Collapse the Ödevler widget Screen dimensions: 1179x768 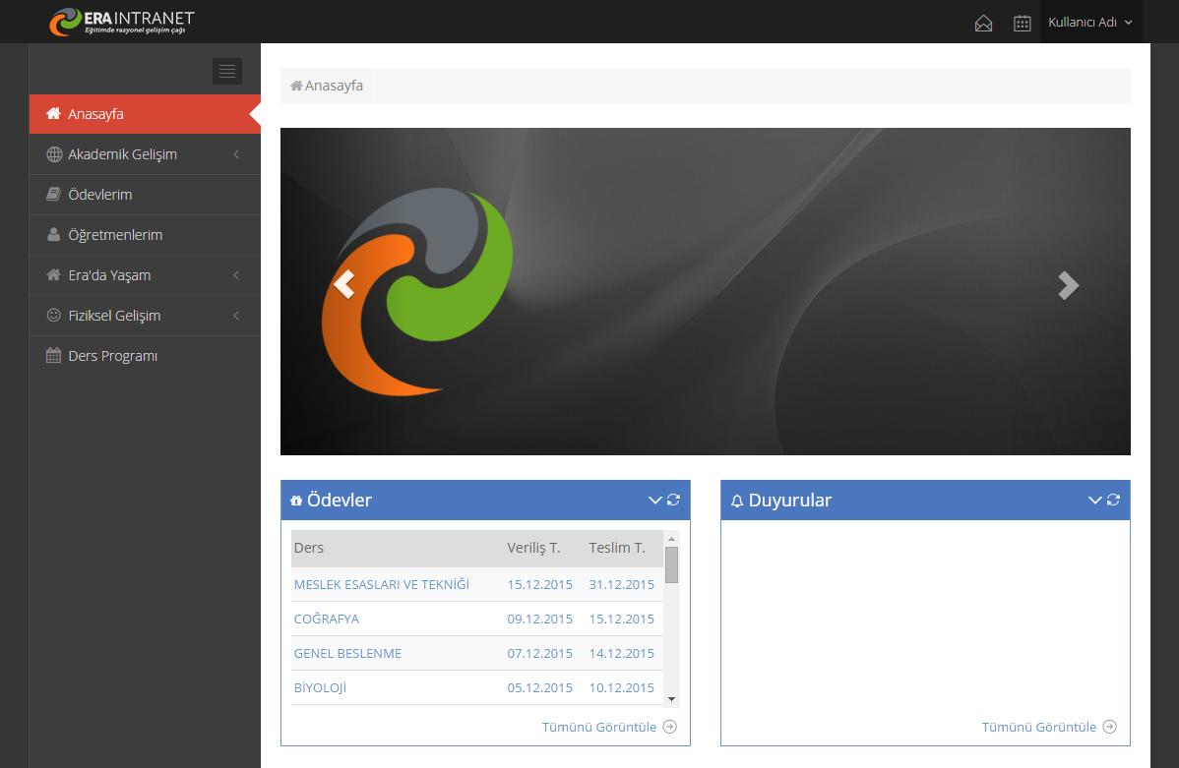[654, 500]
